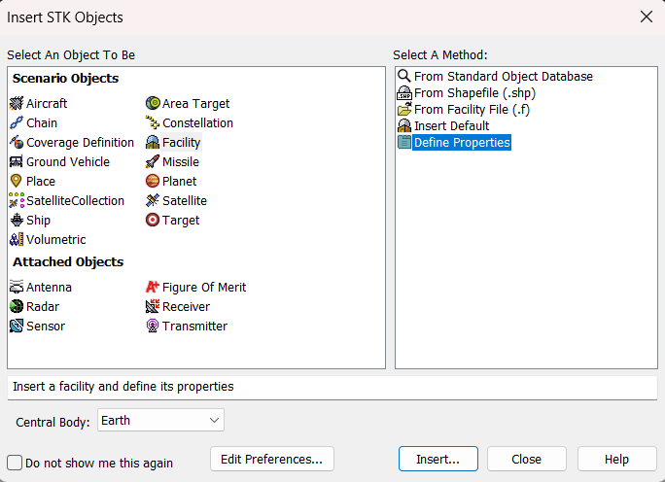Choose the Satellite object icon
The width and height of the screenshot is (665, 482).
click(x=153, y=200)
